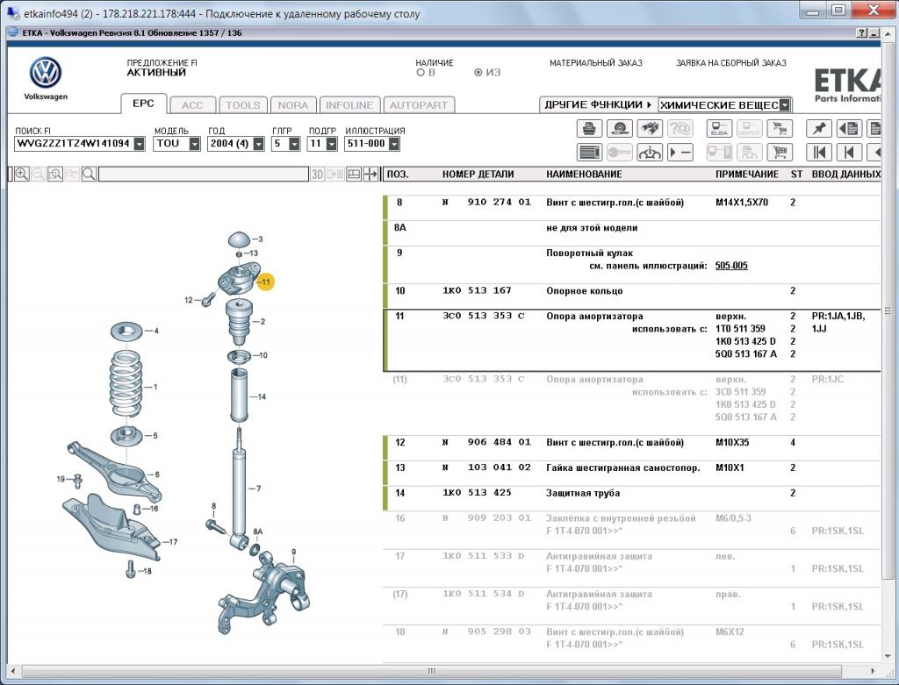899x685 pixels.
Task: Click ЗАЯВКА НА СБОРНЫЙ ЗАКАЗ label
Action: coord(731,63)
